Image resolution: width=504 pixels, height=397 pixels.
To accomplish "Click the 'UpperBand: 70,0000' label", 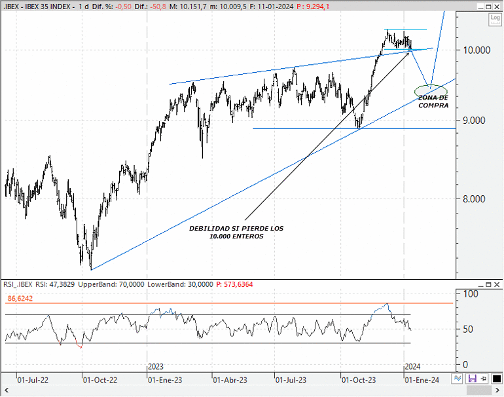I will coord(111,284).
